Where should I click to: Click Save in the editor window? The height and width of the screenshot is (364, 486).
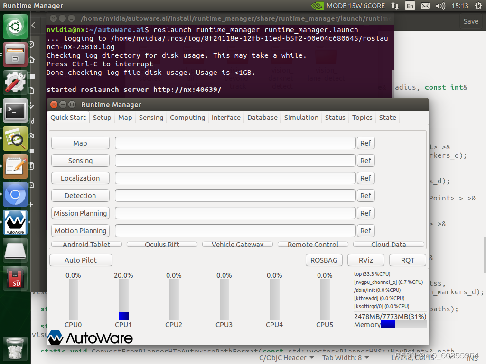(x=471, y=21)
